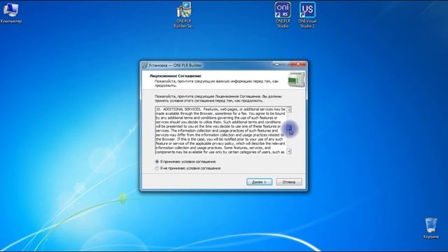Select the Корзина recycle bin icon
Viewport: 448px width, 252px height.
pos(431,228)
